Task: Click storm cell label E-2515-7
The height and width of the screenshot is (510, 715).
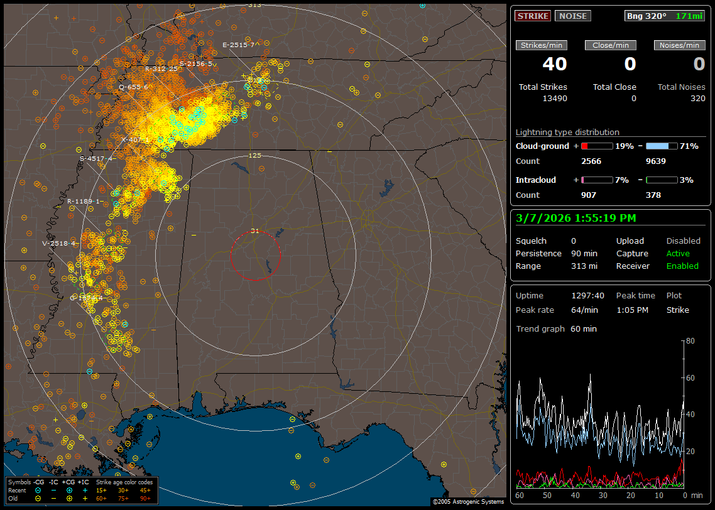Action: point(238,45)
